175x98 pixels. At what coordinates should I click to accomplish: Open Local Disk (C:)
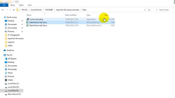13,84
